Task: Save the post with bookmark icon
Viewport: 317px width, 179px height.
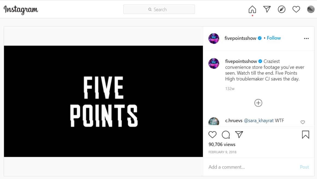Action: pyautogui.click(x=306, y=135)
